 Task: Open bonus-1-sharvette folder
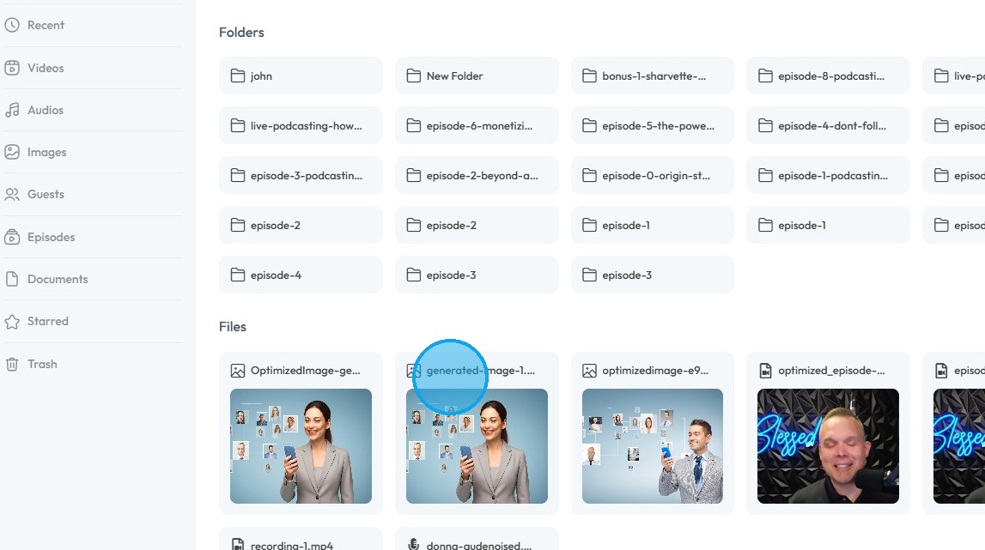coord(652,76)
